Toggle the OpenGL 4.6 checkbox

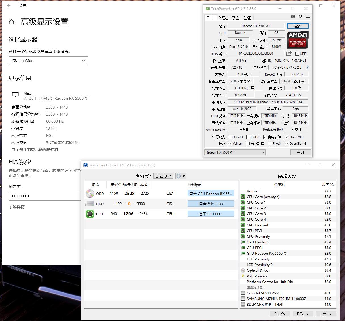(x=287, y=144)
